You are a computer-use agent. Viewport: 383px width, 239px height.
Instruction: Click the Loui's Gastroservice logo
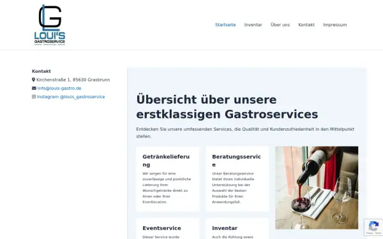50,25
